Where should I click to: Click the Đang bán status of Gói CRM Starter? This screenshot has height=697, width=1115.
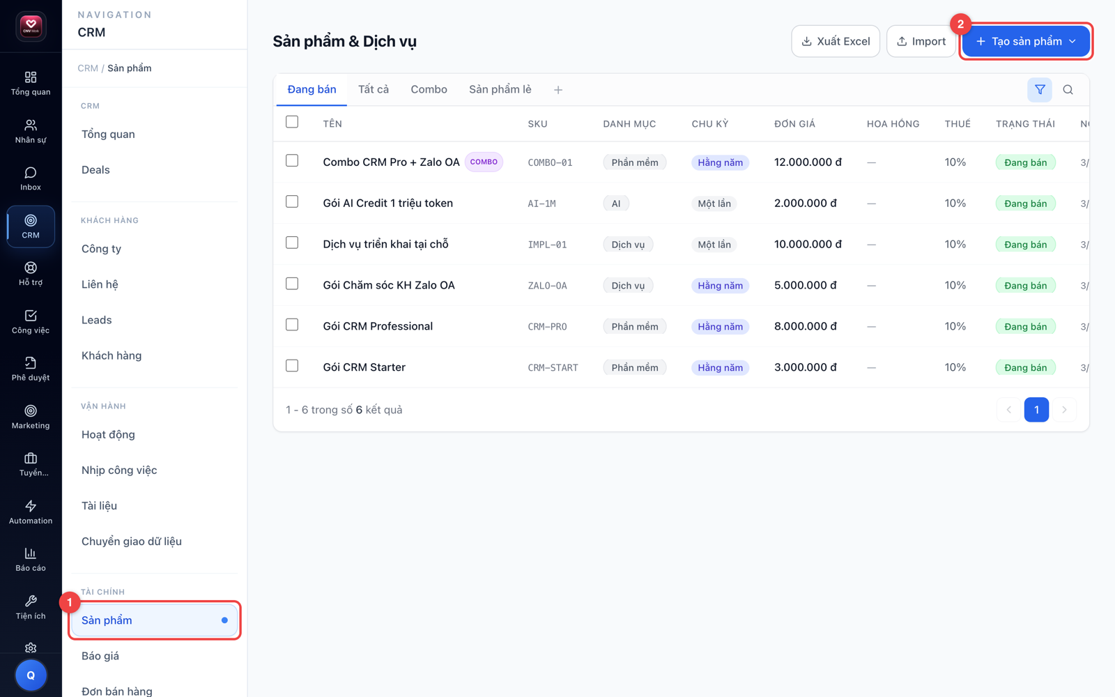[x=1025, y=367]
